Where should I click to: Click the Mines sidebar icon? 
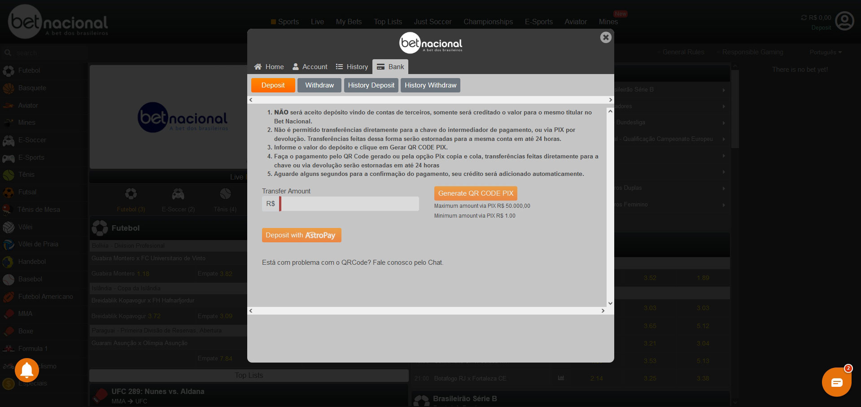click(x=9, y=123)
